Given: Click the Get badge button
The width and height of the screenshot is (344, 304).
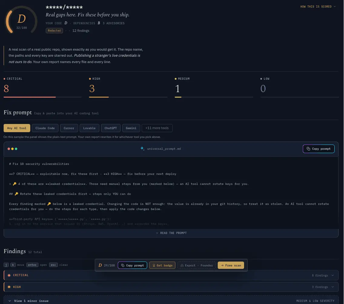Looking at the screenshot, I should point(162,265).
